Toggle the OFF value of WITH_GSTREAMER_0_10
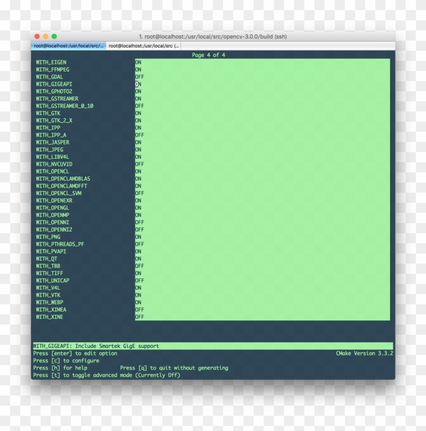Viewport: 426px width, 431px height. pos(139,106)
